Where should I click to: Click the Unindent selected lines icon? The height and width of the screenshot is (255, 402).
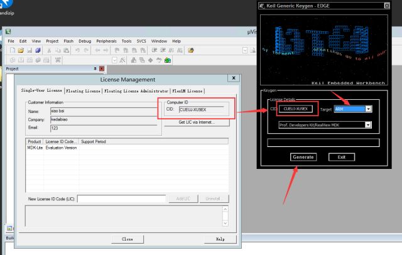pos(163,50)
